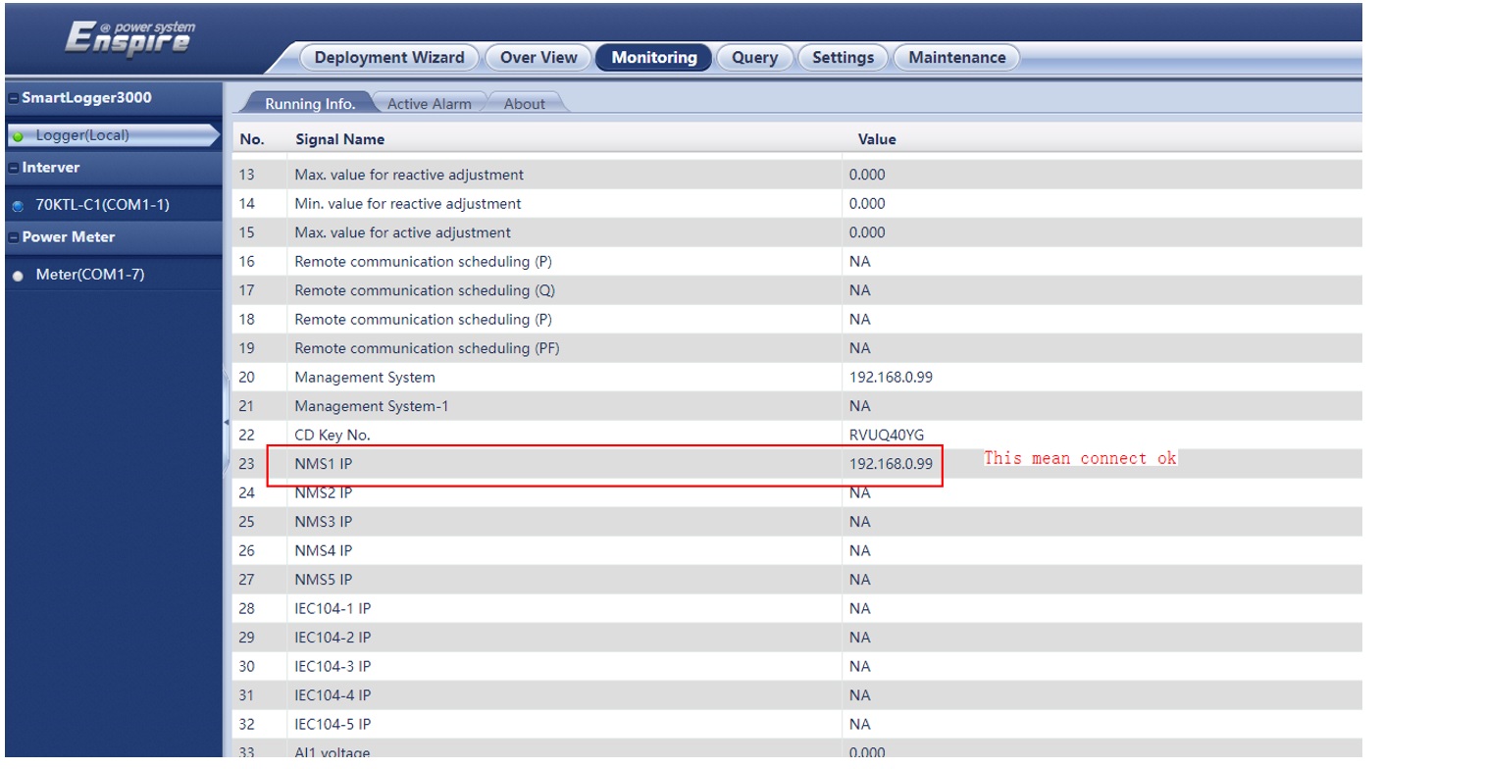Click NMS2 IP signal name

(323, 492)
